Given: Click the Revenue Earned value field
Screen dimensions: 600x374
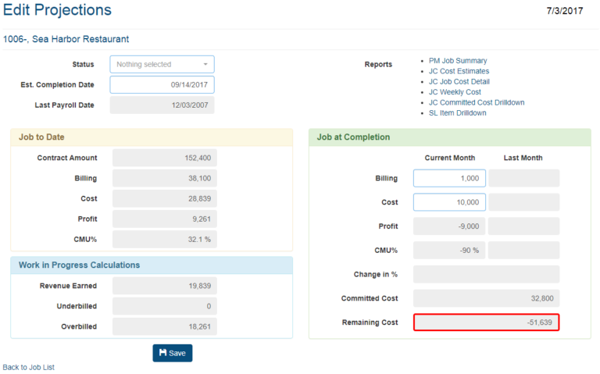Looking at the screenshot, I should [164, 286].
